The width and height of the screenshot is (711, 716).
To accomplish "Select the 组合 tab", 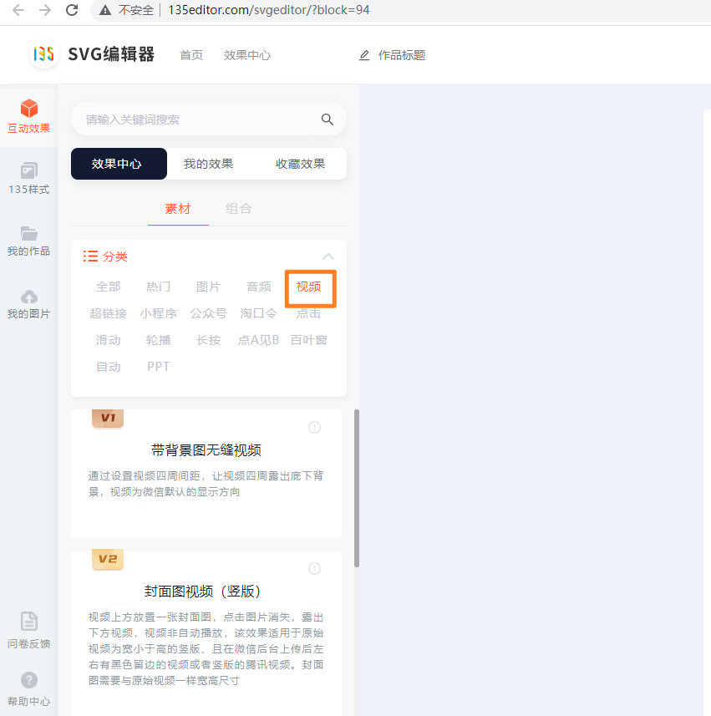I will [x=238, y=209].
